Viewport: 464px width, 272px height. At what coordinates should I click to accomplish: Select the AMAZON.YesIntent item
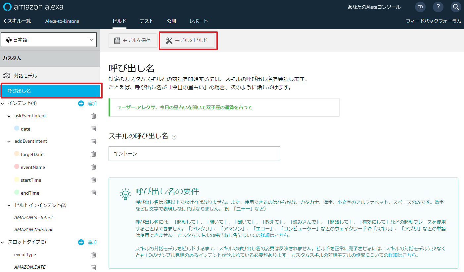coord(34,218)
